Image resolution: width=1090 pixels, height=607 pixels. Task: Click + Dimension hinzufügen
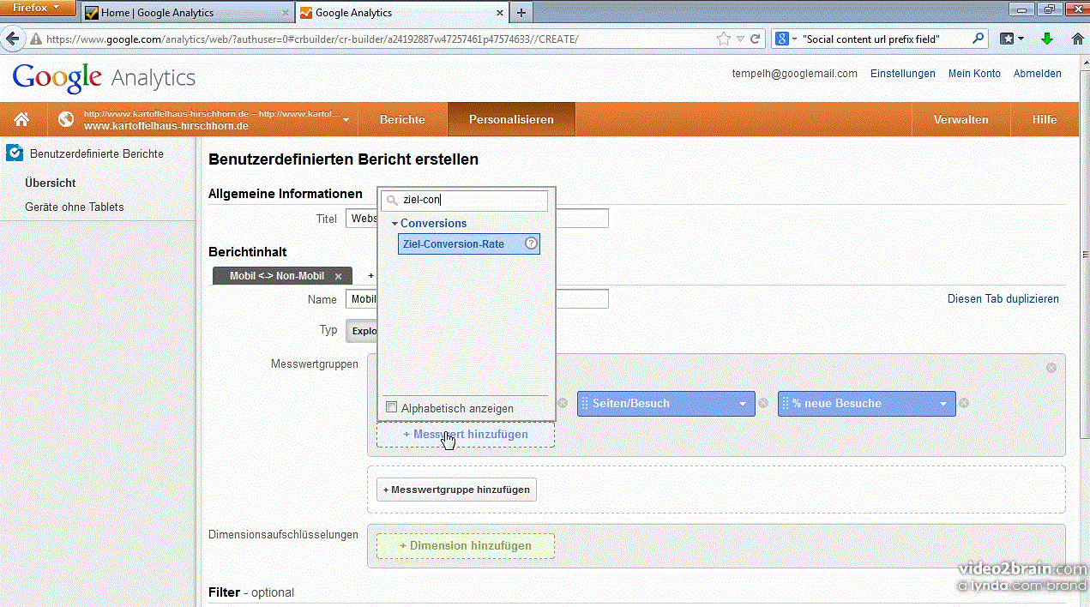click(x=466, y=546)
